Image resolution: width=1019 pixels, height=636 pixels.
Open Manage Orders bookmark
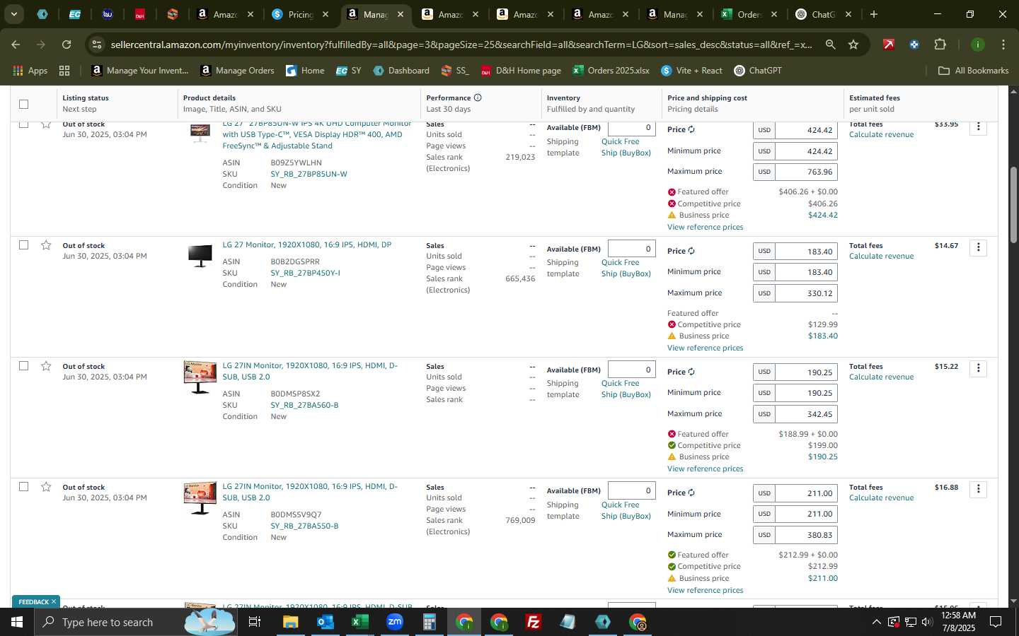pos(238,71)
